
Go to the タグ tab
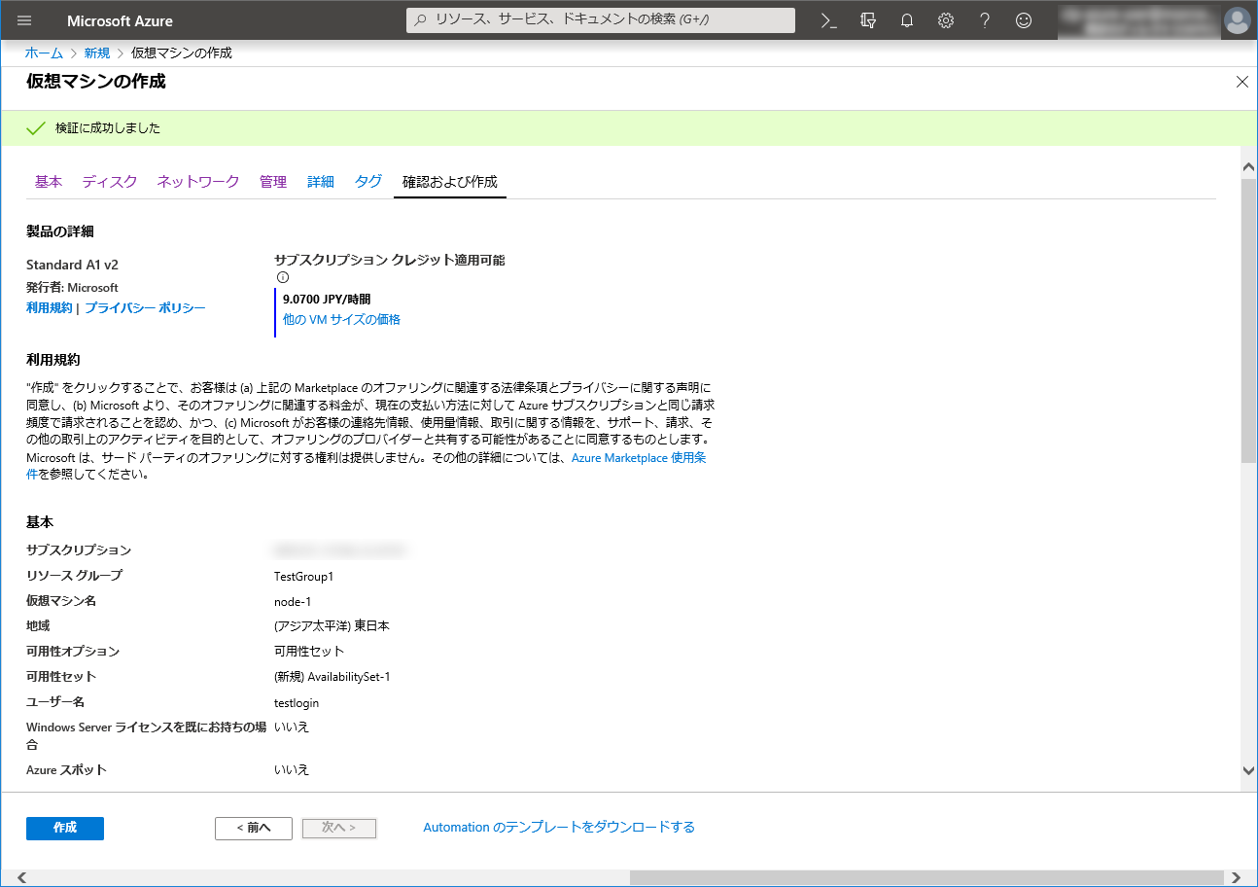click(x=368, y=182)
